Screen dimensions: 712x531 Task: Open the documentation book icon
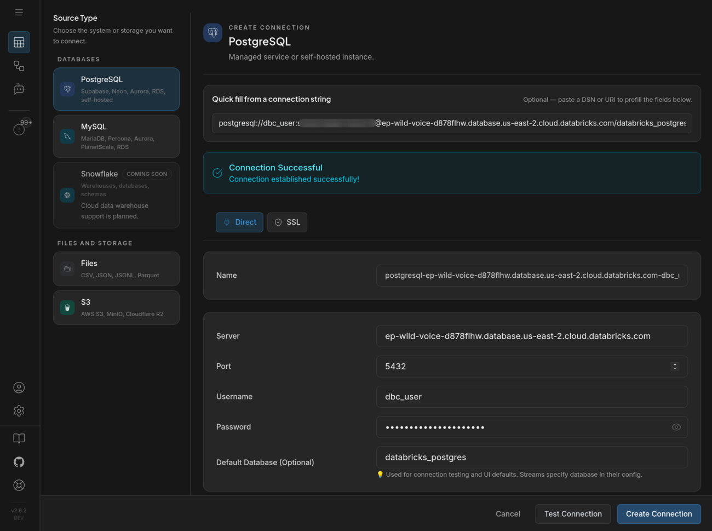[19, 438]
